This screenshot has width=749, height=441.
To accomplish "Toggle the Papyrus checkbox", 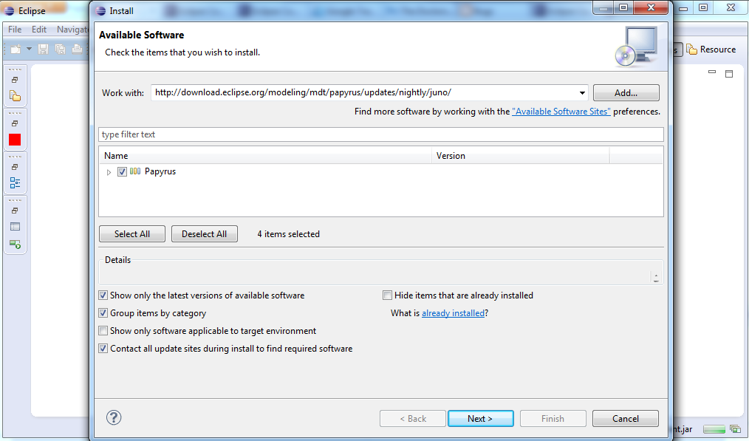I will pyautogui.click(x=123, y=171).
